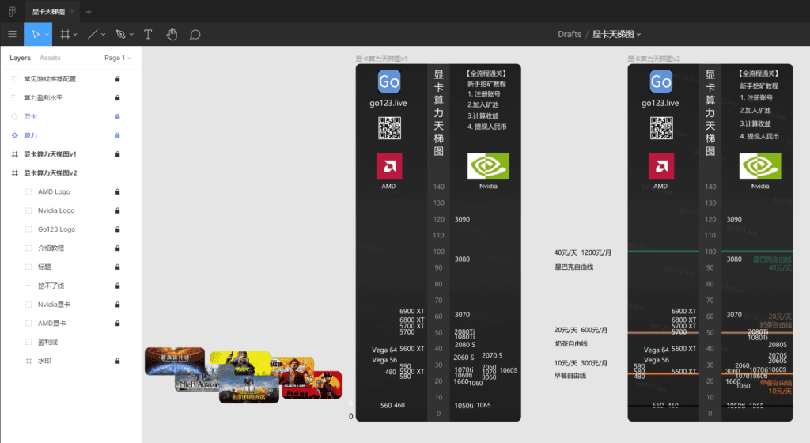Select the 40元/天 1200元/月 canvas text
This screenshot has width=810, height=443.
click(x=582, y=252)
